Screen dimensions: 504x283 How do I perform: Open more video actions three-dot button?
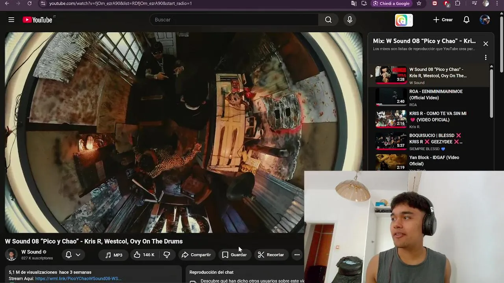click(x=297, y=255)
